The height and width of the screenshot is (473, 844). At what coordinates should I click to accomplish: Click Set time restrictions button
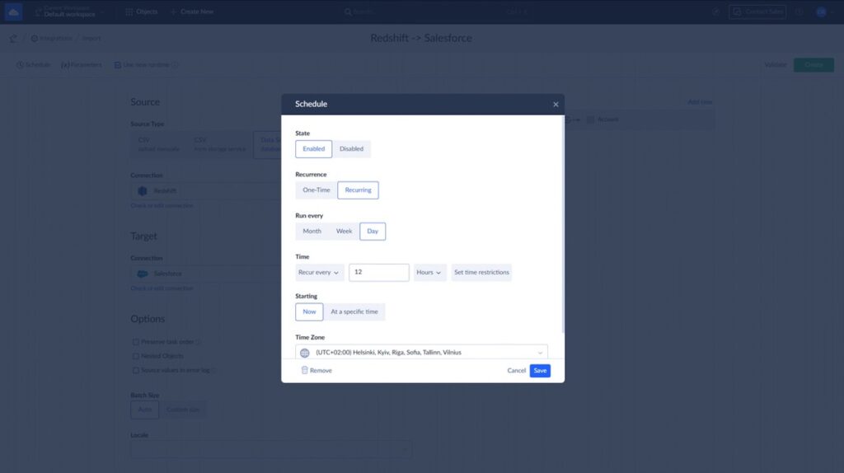click(x=481, y=272)
